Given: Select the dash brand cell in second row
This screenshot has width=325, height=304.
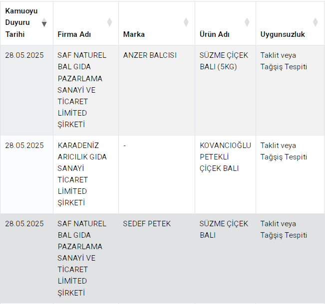Looking at the screenshot, I should [125, 146].
